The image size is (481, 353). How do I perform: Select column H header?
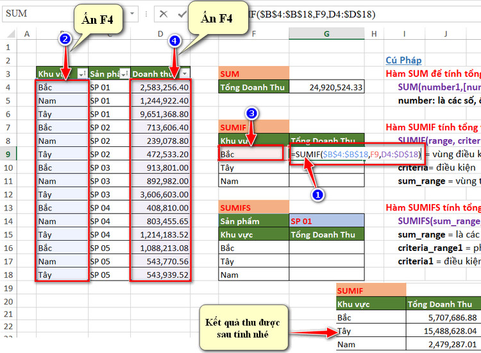(374, 34)
